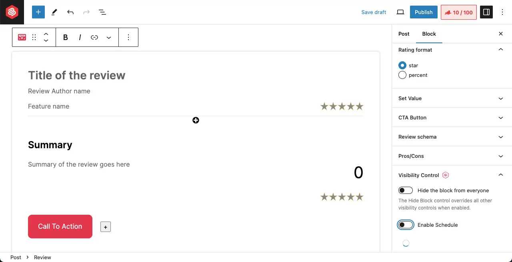The height and width of the screenshot is (262, 512).
Task: Open the block inserter
Action: pos(38,12)
